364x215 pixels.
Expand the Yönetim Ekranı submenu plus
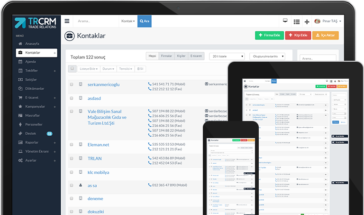point(55,152)
